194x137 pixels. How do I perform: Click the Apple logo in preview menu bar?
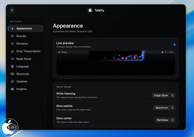pos(59,52)
